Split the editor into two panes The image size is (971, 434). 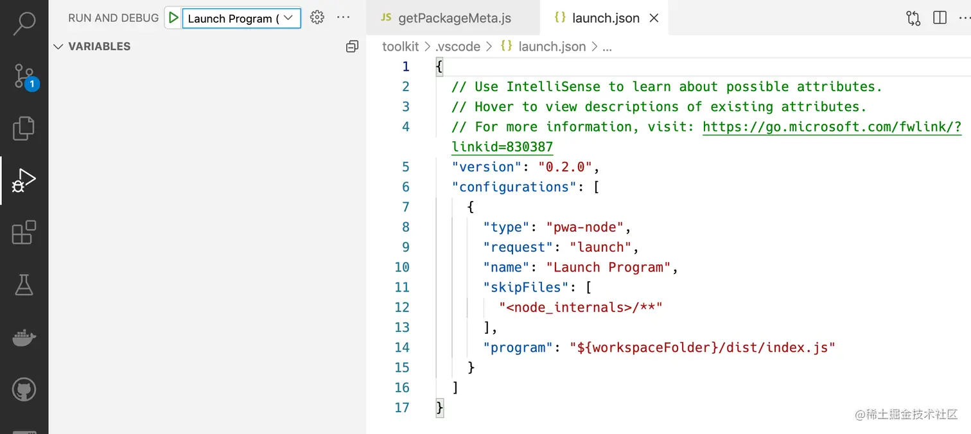939,17
